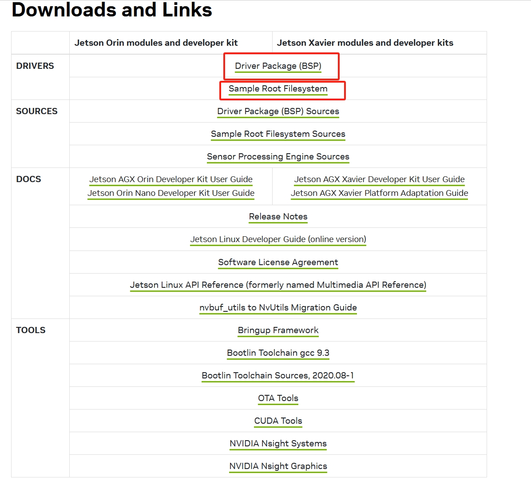Click Sensor Processing Engine Sources link
Image resolution: width=531 pixels, height=497 pixels.
click(x=278, y=156)
